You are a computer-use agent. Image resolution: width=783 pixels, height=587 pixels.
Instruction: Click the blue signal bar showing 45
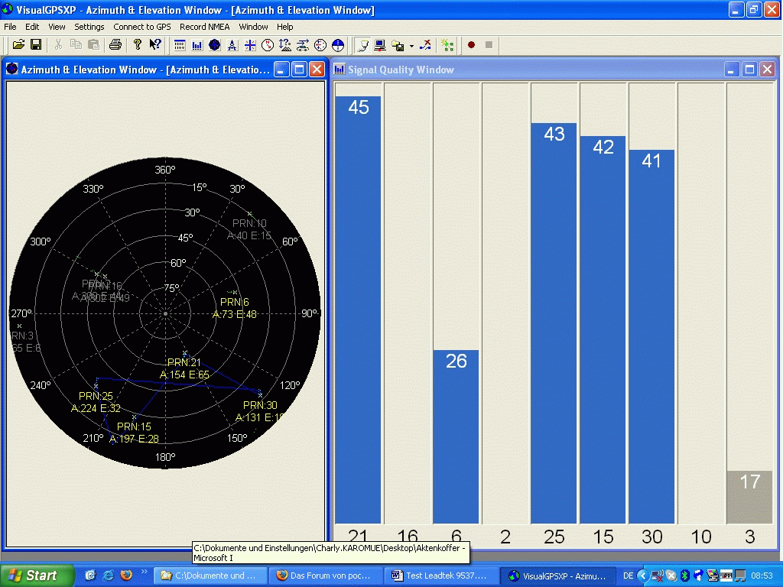[x=358, y=310]
